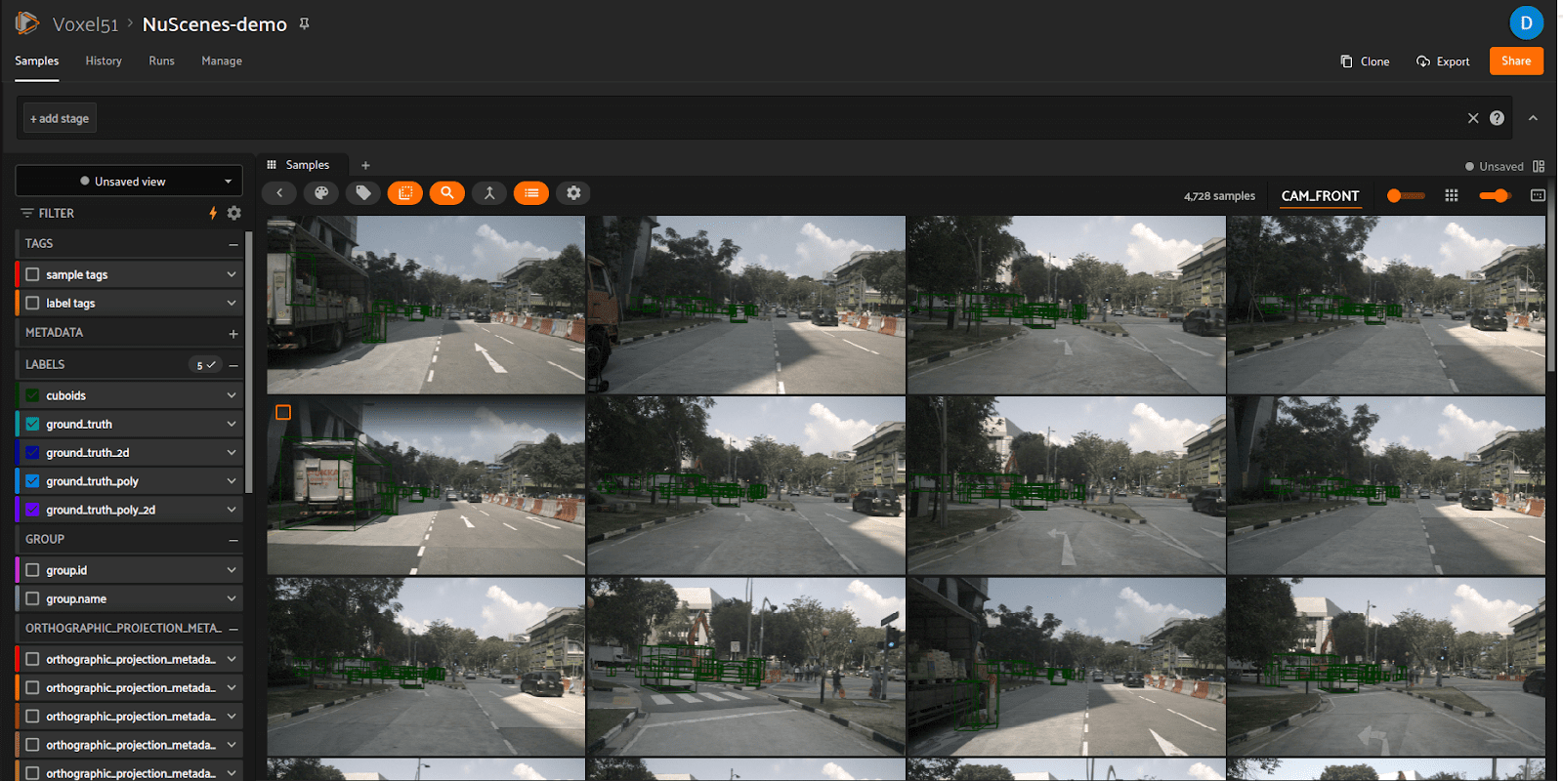Pin the NuScenes-demo dataset

[x=304, y=23]
